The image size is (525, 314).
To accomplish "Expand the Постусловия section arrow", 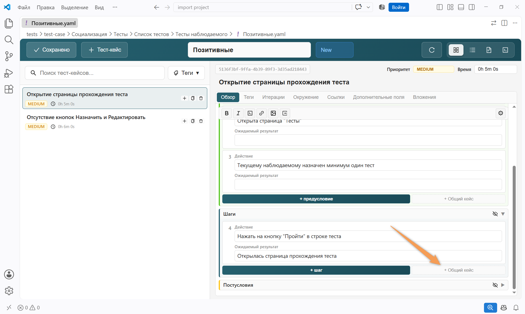I will pyautogui.click(x=503, y=285).
